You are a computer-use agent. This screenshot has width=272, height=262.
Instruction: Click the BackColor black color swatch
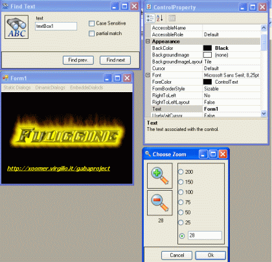(x=207, y=48)
